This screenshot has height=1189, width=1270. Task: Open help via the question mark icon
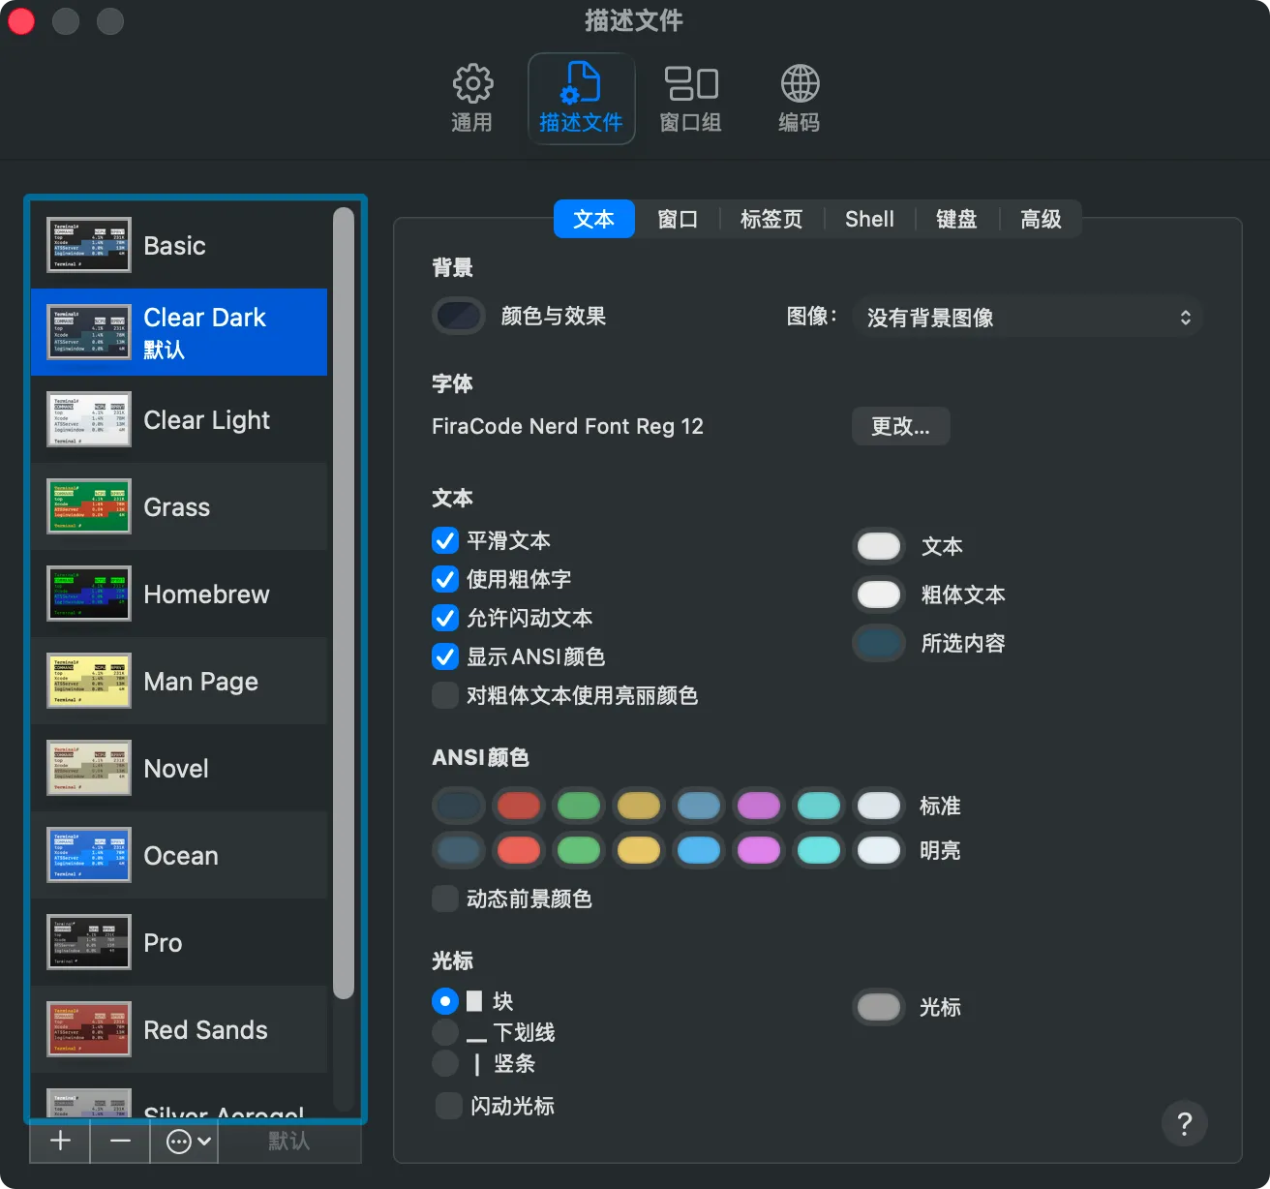(x=1184, y=1123)
